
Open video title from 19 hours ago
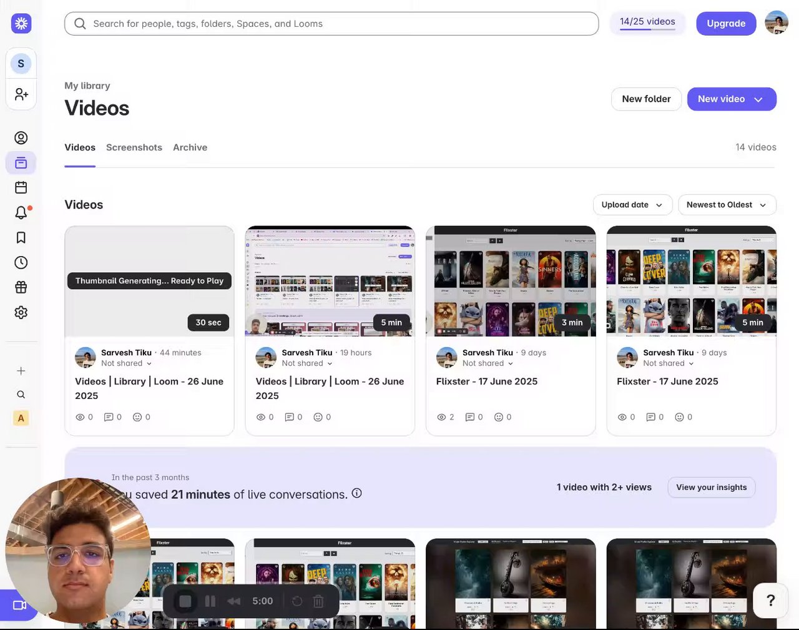coord(330,388)
